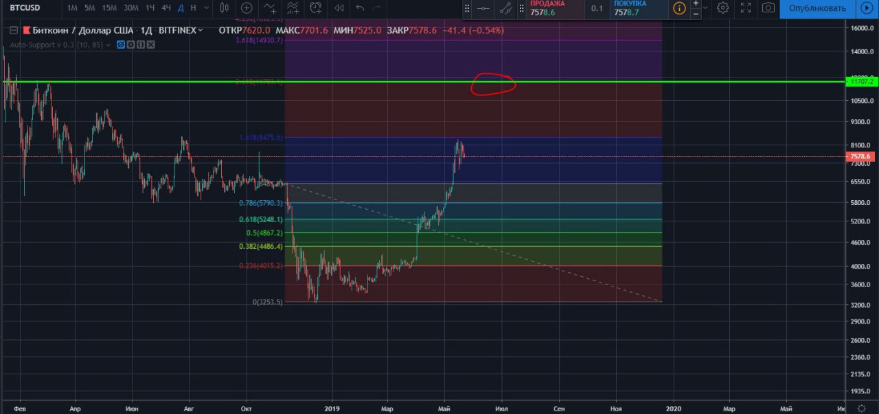Open the orange info icon
Screen dimensions: 879x414
point(679,8)
